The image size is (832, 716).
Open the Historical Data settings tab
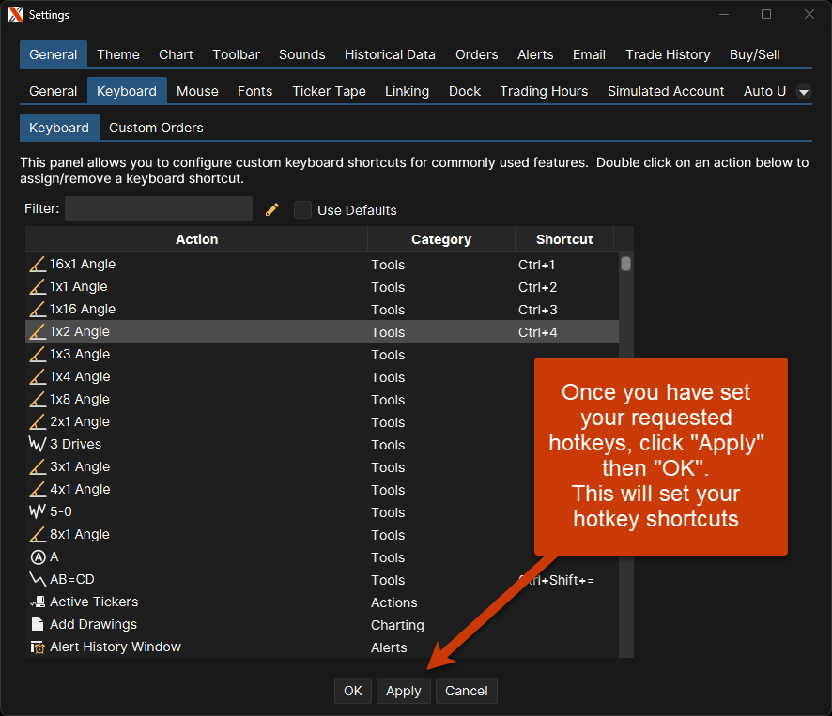(x=390, y=54)
